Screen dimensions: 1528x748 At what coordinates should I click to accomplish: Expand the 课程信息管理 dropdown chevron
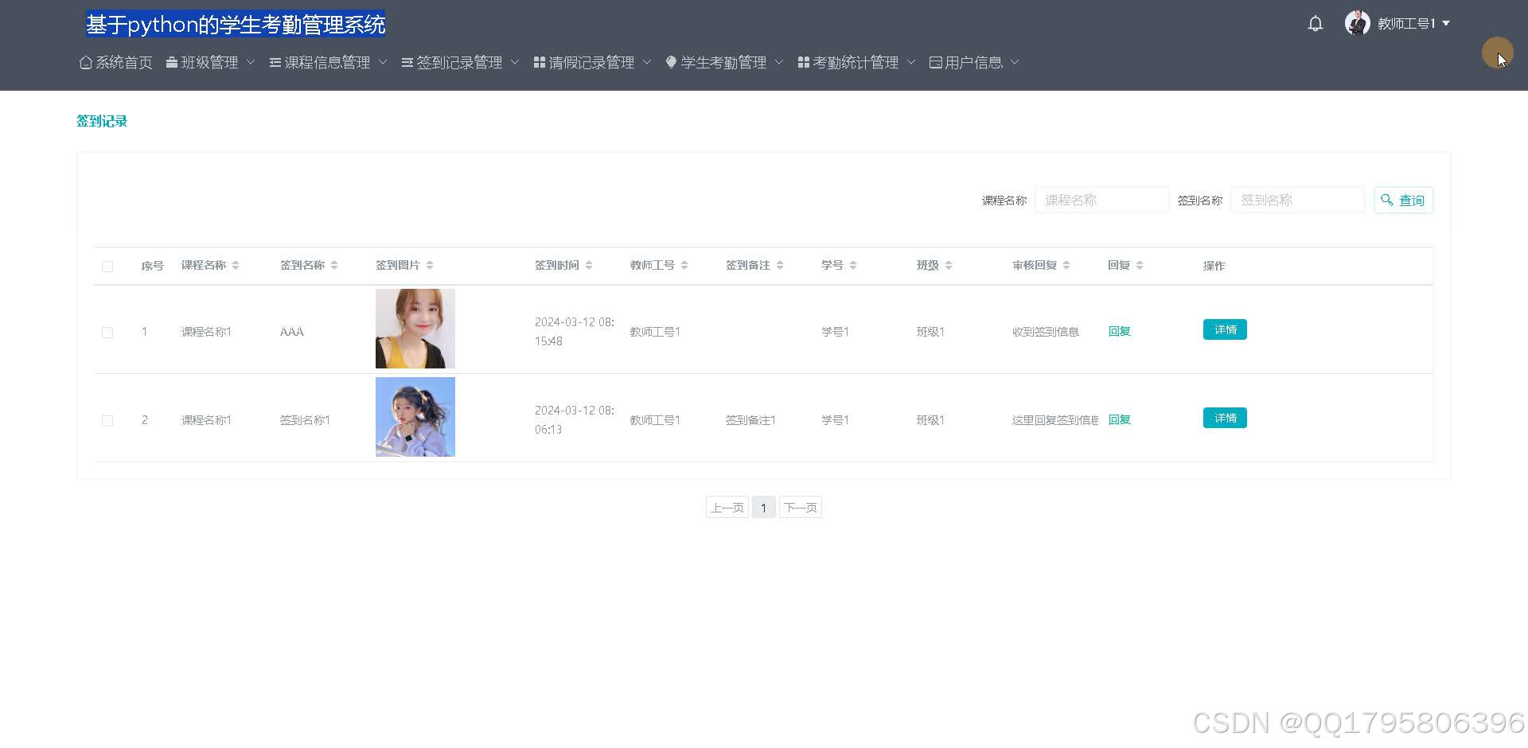click(383, 62)
